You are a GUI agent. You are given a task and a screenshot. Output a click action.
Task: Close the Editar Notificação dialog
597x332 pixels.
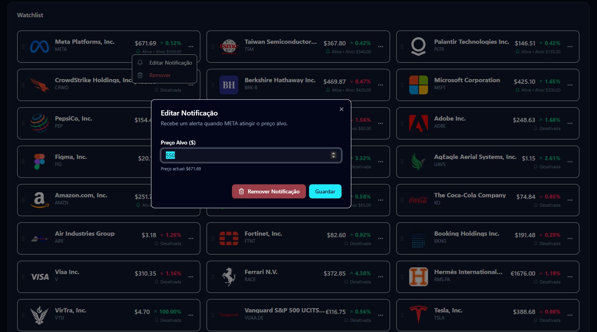342,109
